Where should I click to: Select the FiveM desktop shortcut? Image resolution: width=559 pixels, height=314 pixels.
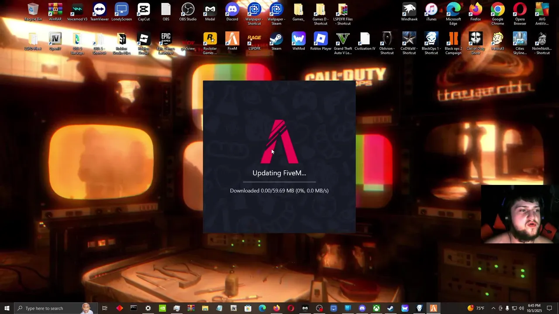click(232, 41)
